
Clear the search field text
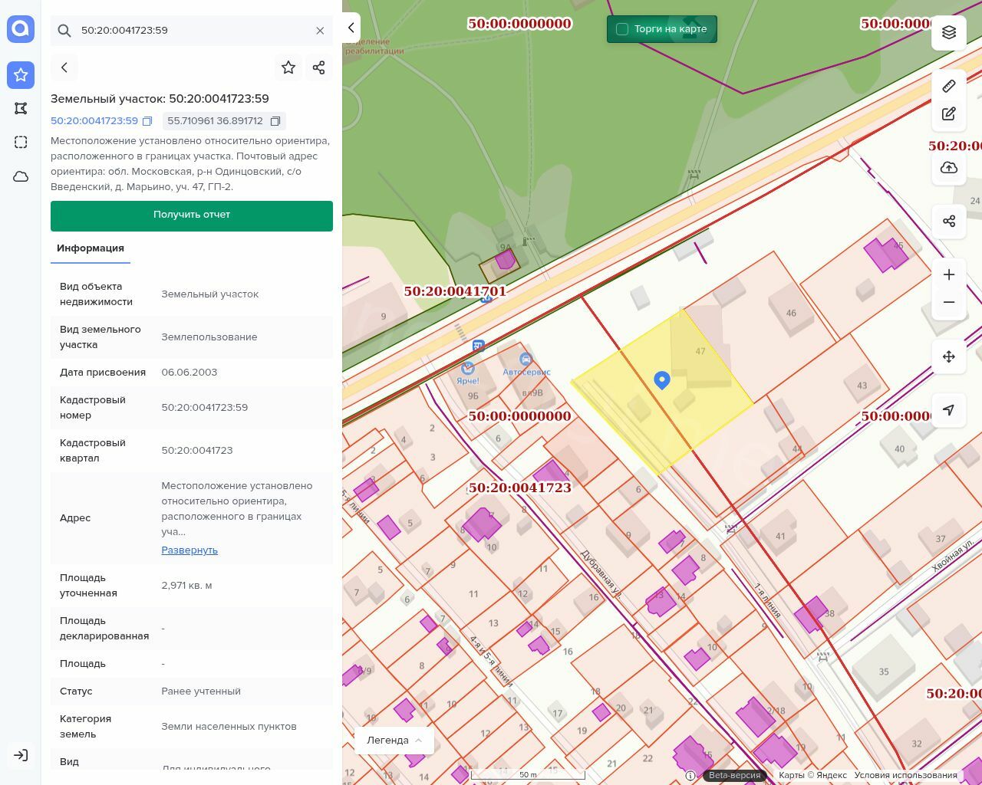[x=320, y=31]
